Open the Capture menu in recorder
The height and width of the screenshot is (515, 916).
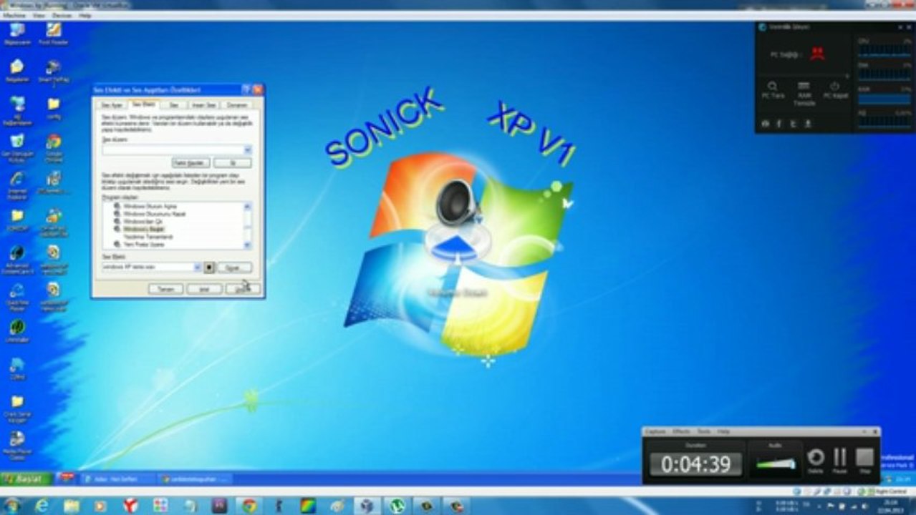(655, 431)
